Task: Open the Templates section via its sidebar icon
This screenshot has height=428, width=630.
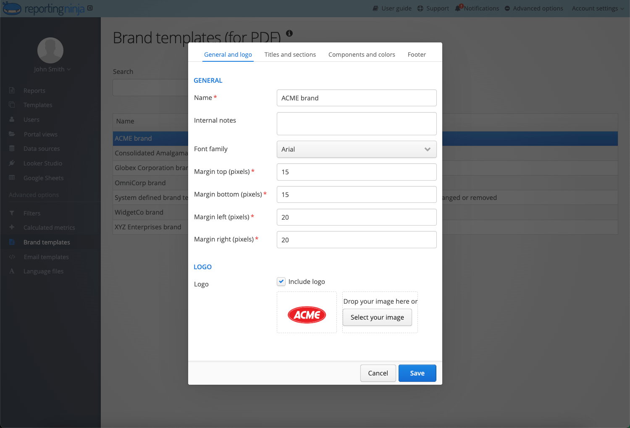Action: [x=13, y=105]
